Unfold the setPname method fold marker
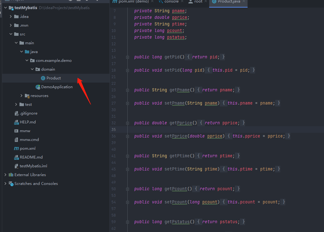The image size is (324, 232). (127, 104)
